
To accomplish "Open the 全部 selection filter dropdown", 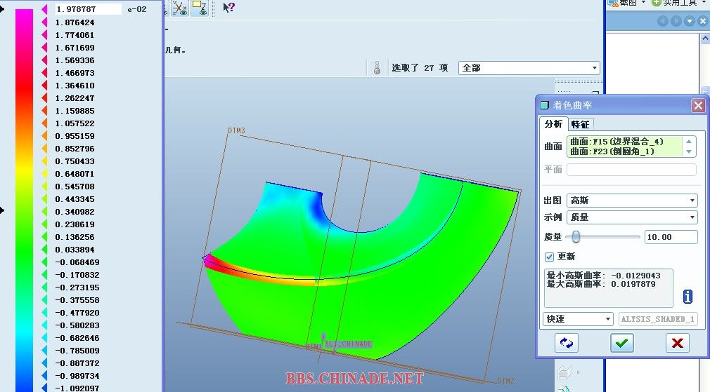I will [529, 68].
